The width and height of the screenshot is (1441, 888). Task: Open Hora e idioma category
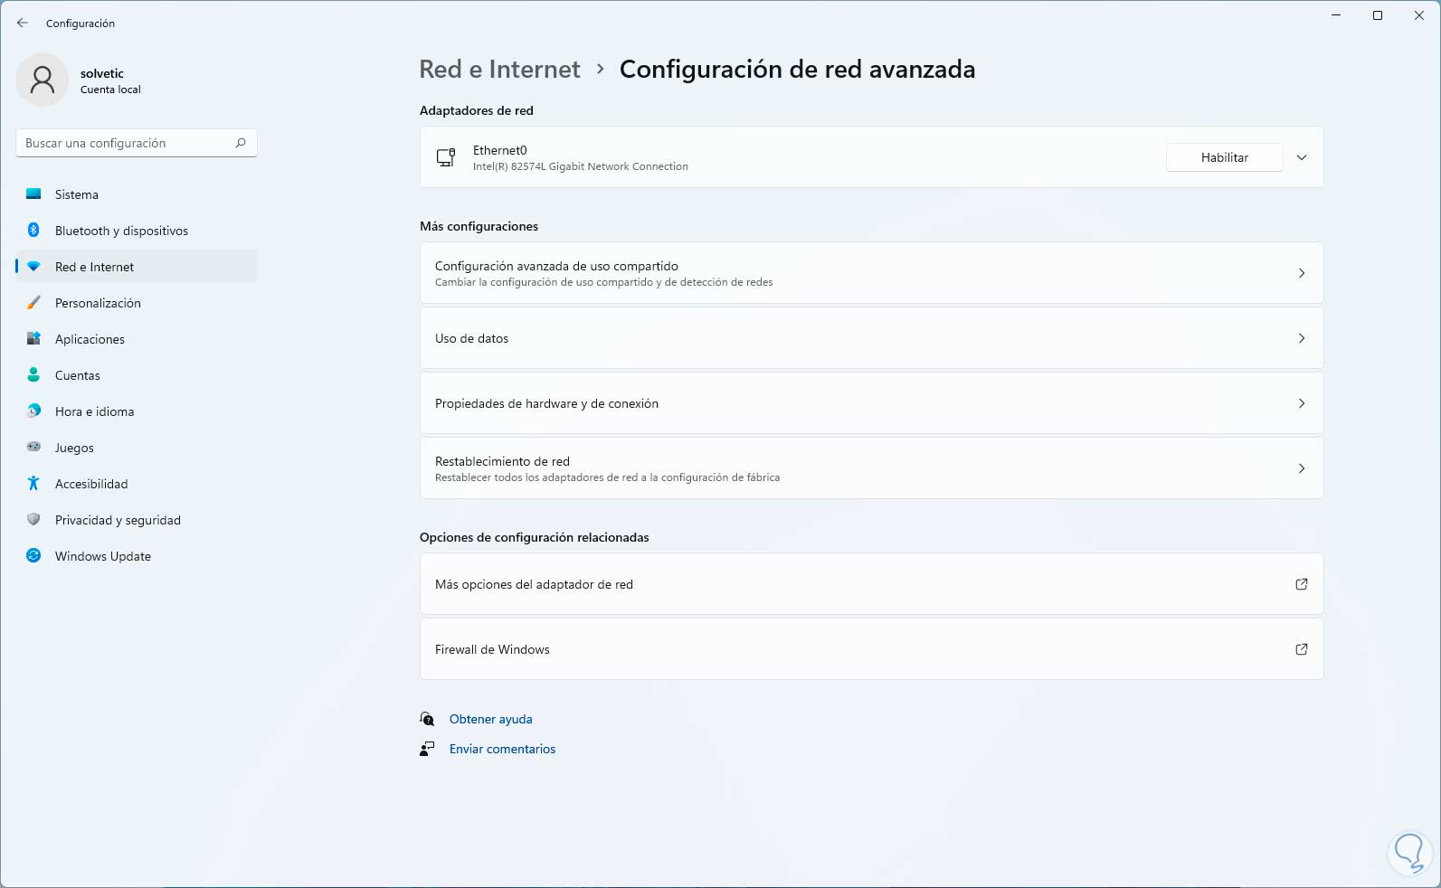(94, 411)
